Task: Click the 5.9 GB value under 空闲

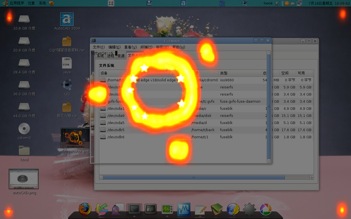Action: (x=289, y=87)
